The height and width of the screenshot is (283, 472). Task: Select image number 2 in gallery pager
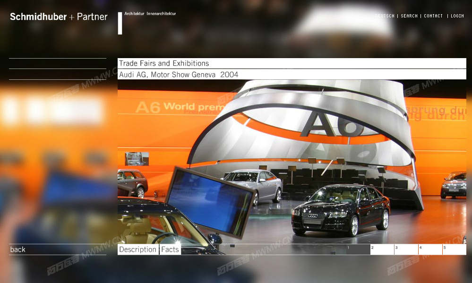(382, 249)
